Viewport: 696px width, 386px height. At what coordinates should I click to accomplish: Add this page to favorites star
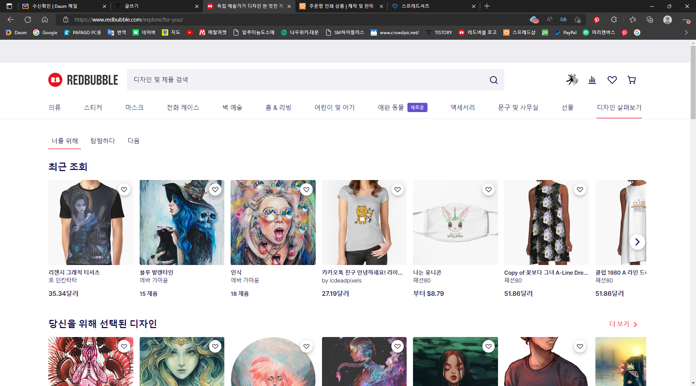click(x=577, y=20)
